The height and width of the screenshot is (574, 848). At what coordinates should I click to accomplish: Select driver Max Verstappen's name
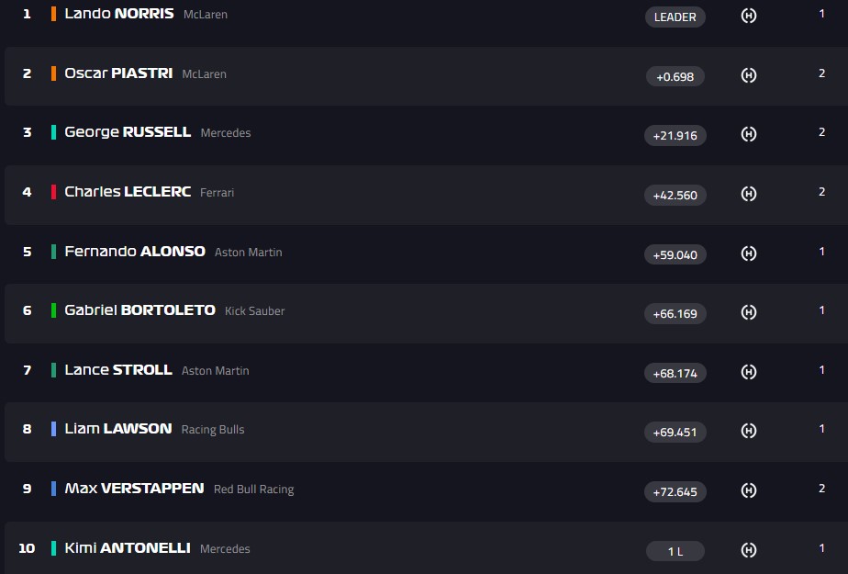tap(134, 489)
